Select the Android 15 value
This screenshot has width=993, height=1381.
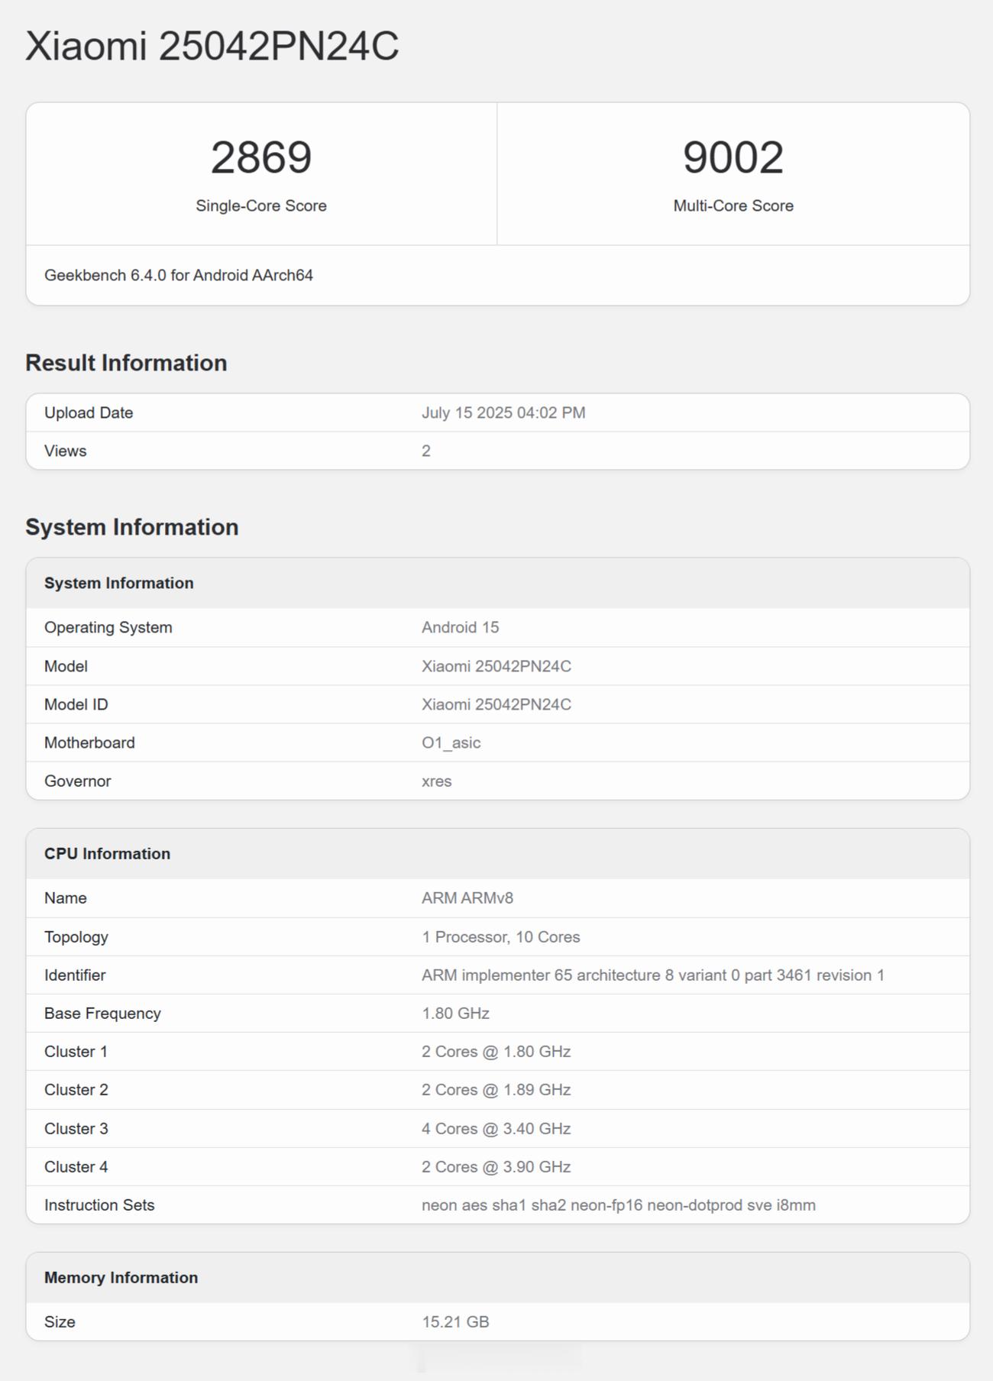click(460, 627)
